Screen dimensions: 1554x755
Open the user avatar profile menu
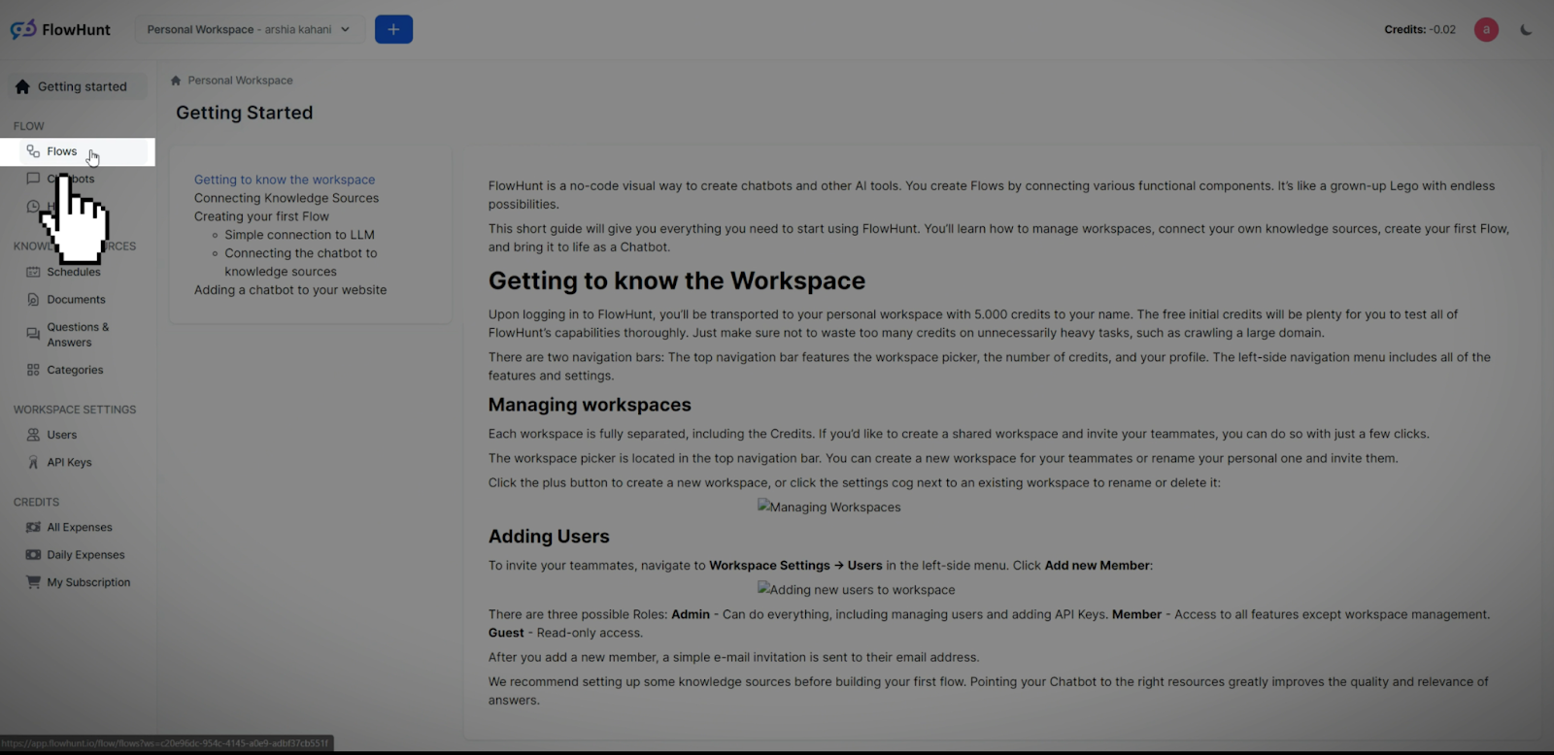coord(1485,29)
